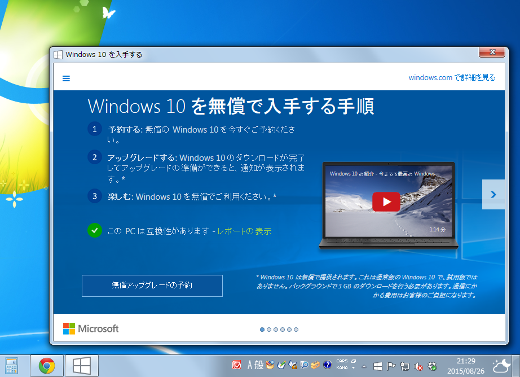Select the fifth page indicator dot

pos(289,330)
